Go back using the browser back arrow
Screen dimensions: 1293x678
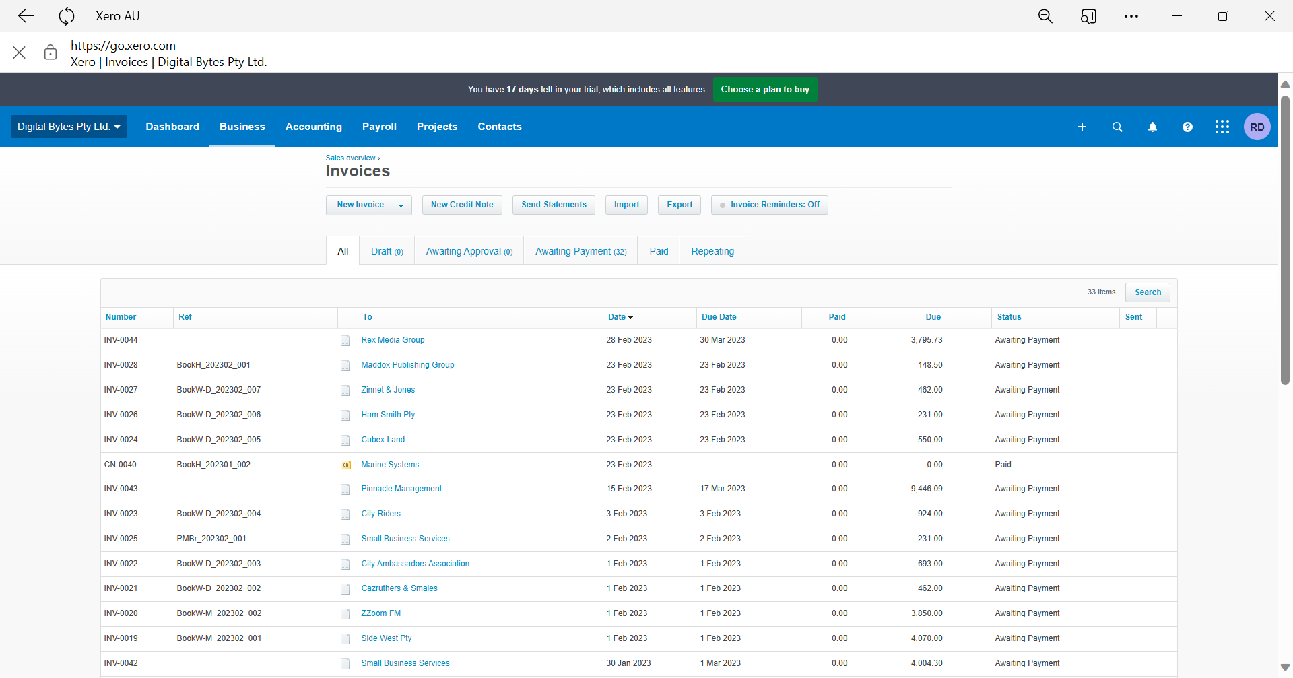(26, 15)
